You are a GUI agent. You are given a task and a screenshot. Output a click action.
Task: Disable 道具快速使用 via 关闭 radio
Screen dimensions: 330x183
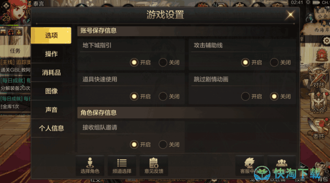[163, 97]
